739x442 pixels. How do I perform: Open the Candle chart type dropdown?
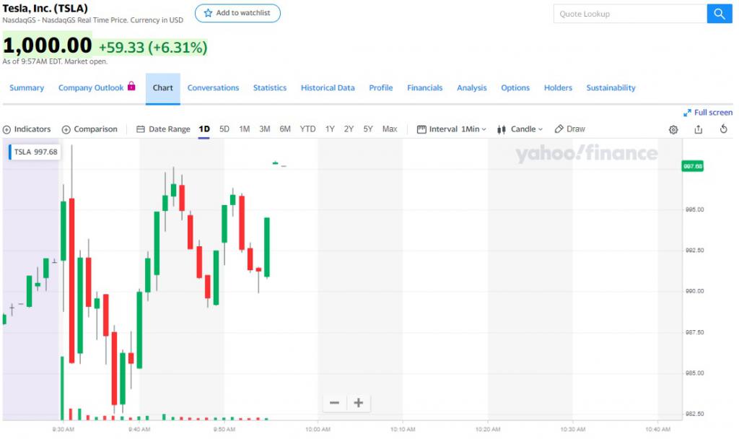[x=520, y=129]
